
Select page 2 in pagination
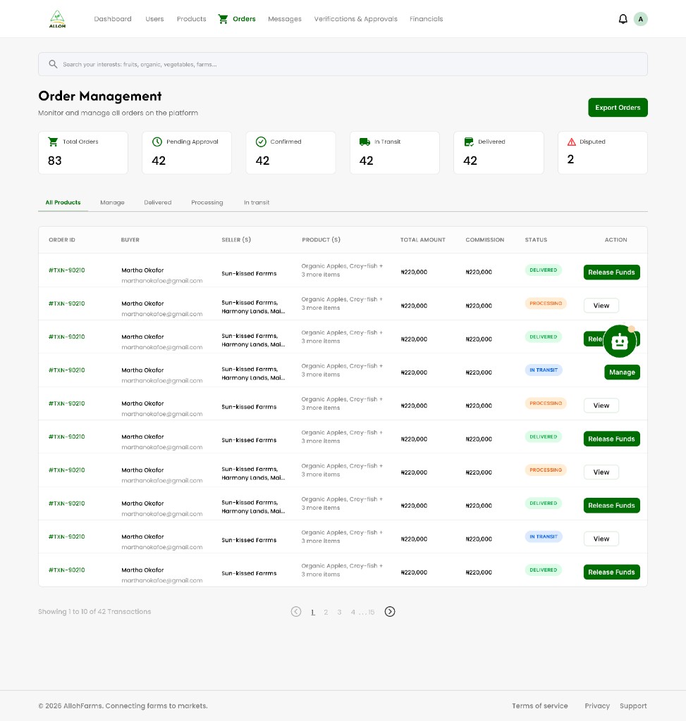point(326,612)
